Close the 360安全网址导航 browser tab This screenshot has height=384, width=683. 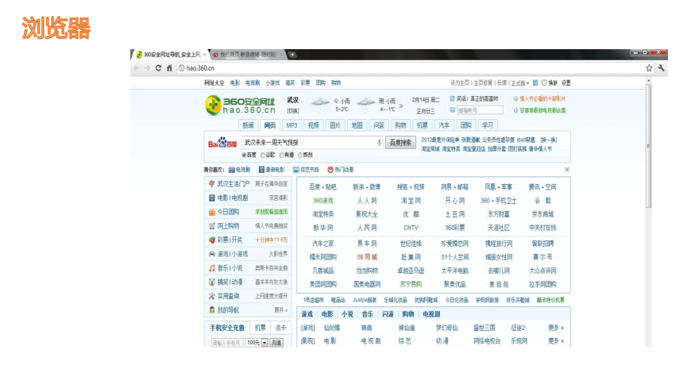(x=204, y=55)
